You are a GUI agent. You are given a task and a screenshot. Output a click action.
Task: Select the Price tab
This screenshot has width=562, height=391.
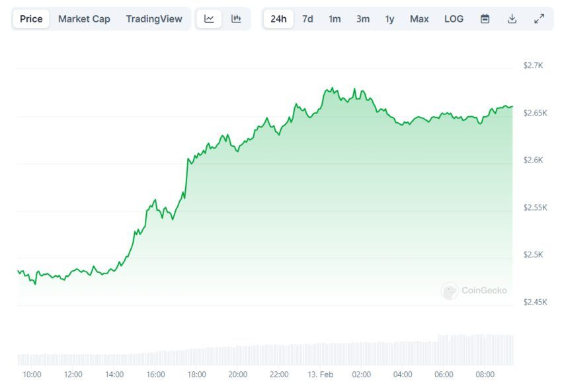tap(31, 18)
